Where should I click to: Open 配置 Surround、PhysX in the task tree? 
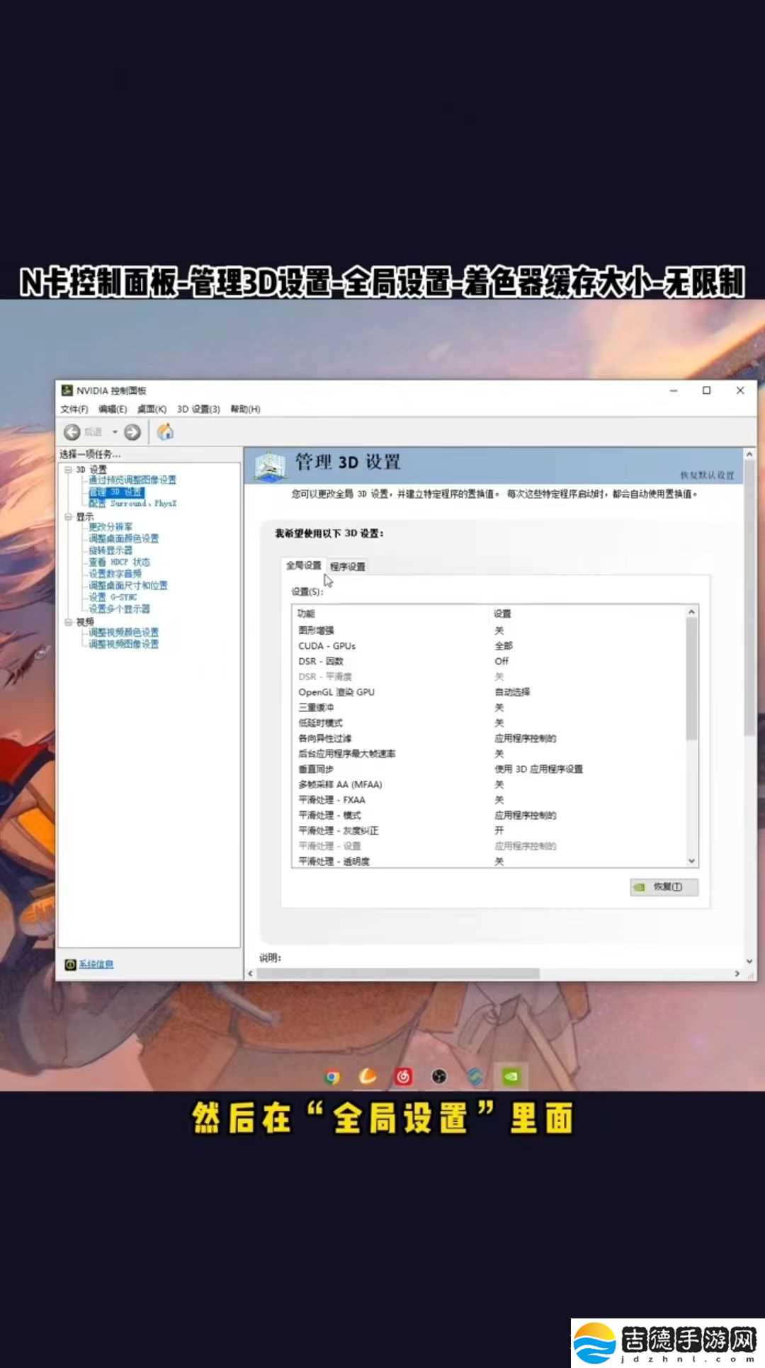(x=132, y=504)
